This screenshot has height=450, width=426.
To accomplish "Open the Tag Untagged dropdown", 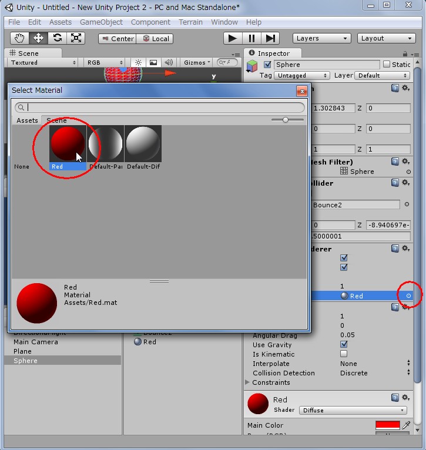I will (x=301, y=75).
